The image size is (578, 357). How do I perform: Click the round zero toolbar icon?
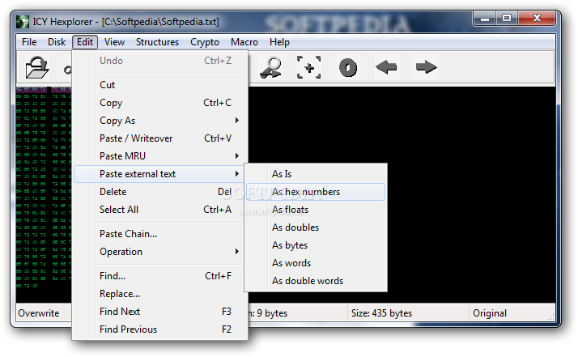[348, 68]
